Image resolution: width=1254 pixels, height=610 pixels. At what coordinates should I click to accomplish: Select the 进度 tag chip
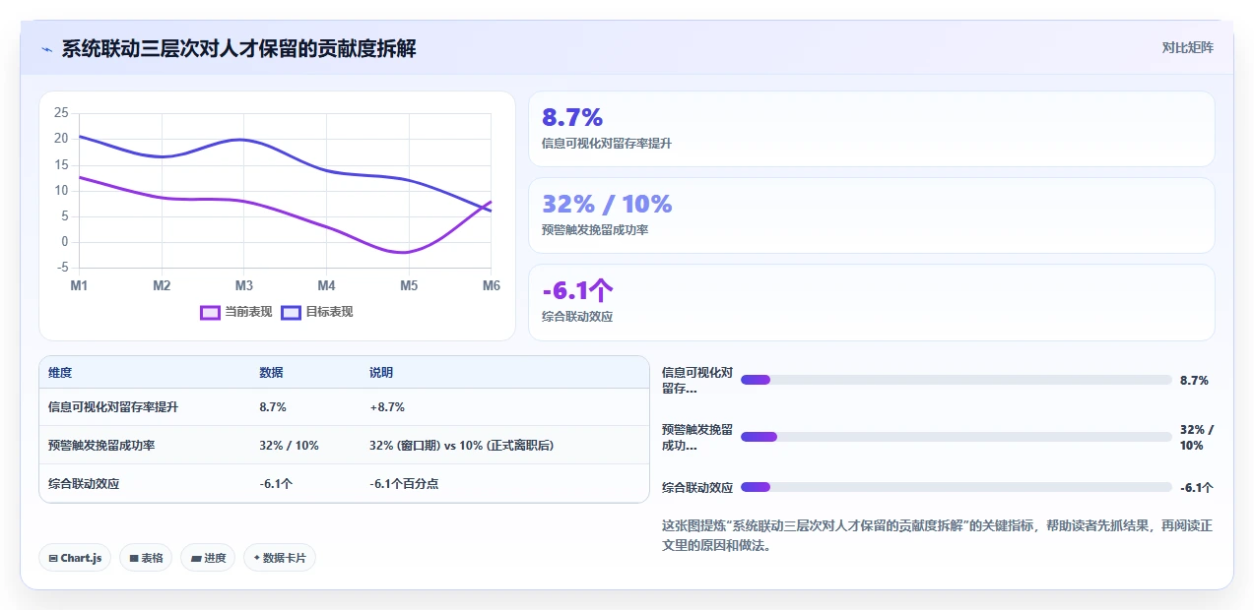pos(208,558)
